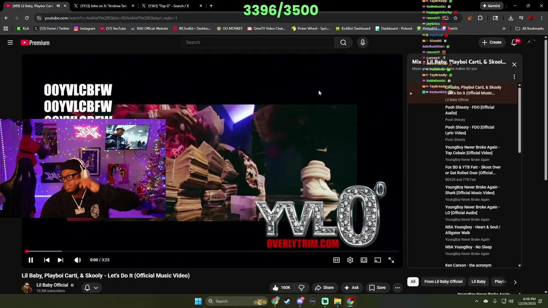Play YoungBoy Never Broke Again - Top Cobain

click(x=472, y=150)
